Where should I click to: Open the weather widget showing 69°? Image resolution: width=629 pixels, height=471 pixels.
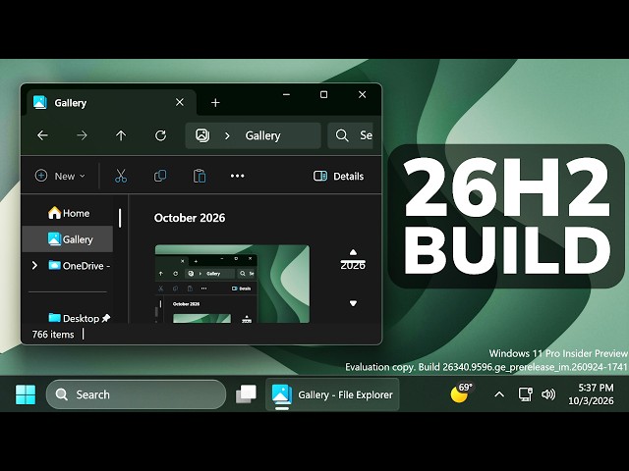coord(461,392)
